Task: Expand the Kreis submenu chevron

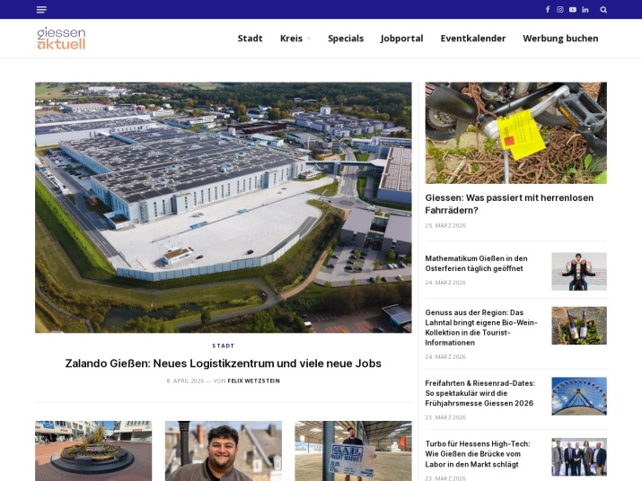Action: (309, 39)
